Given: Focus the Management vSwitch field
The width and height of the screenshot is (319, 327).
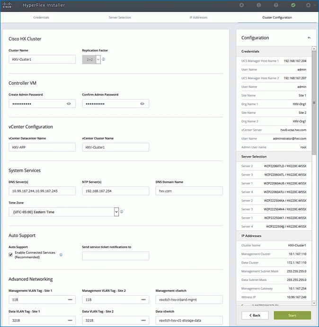Looking at the screenshot, I should [x=189, y=299].
